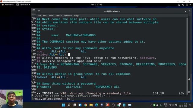Expand the GNOME system menu arrow
This screenshot has width=193, height=108.
tap(190, 5)
